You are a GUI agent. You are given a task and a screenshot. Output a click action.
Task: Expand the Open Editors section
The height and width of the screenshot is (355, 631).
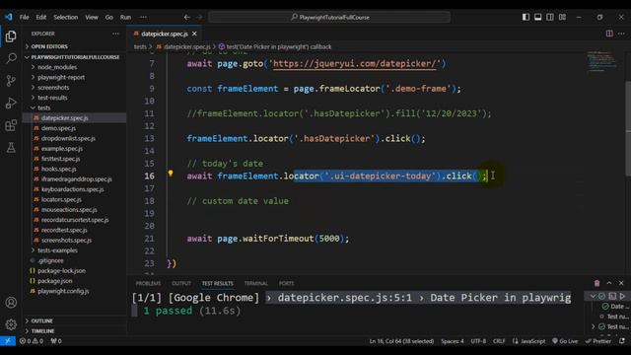coord(75,46)
